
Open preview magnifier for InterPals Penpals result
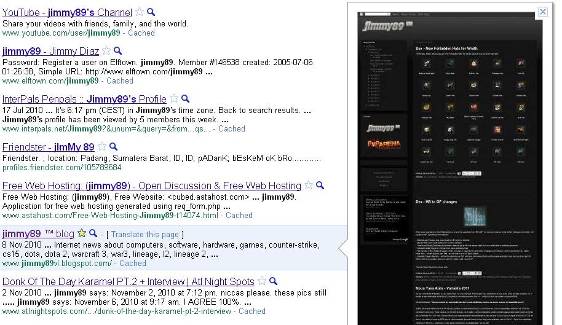185,98
